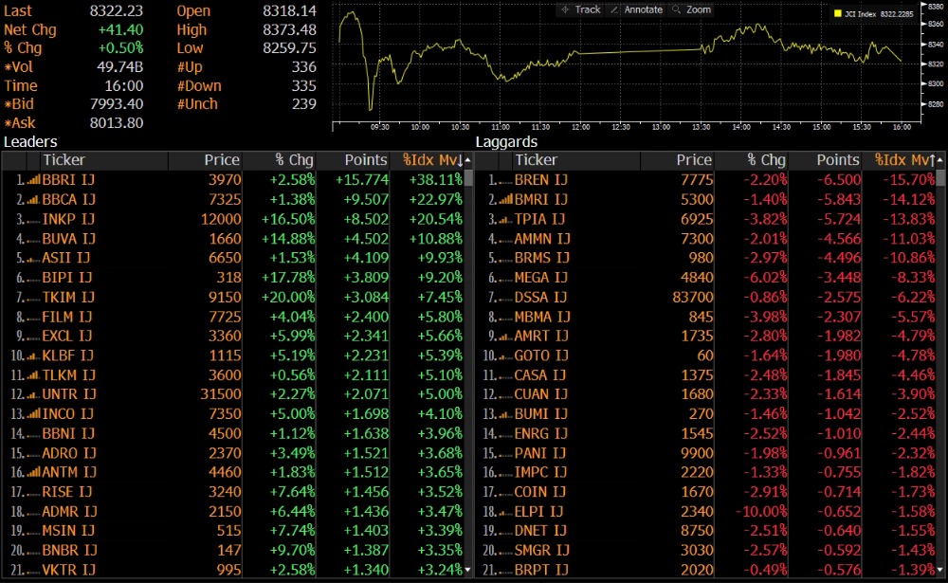The width and height of the screenshot is (948, 583).
Task: Sort the Laggards table by Price header
Action: [694, 160]
